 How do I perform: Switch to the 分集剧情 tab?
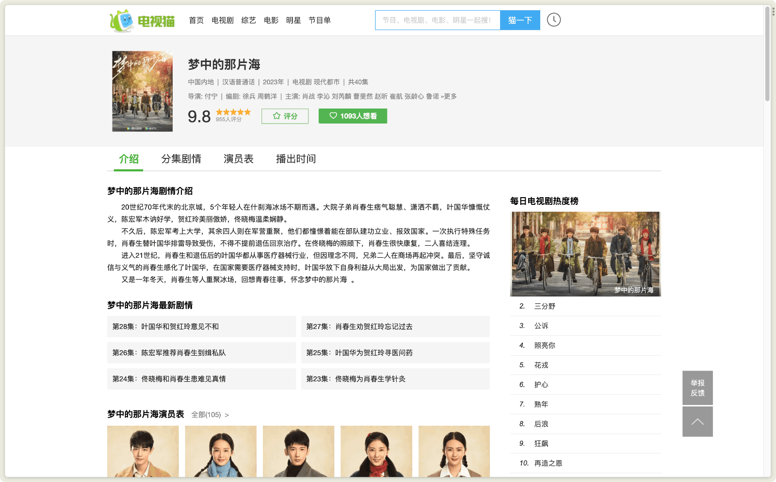181,159
